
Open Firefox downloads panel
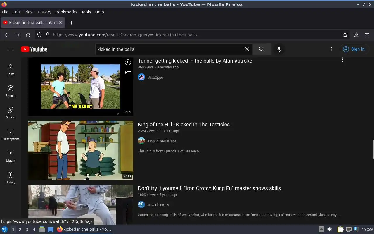356,35
